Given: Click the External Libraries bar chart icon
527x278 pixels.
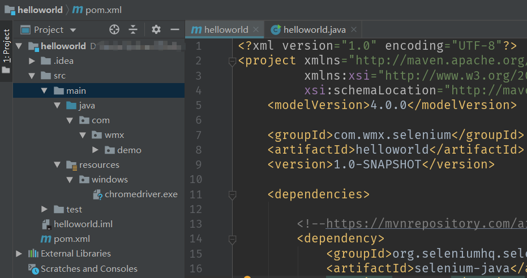Looking at the screenshot, I should [x=33, y=254].
